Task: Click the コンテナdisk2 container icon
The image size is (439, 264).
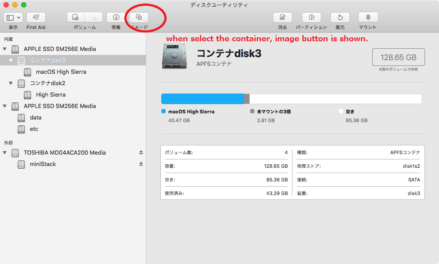Action: point(21,83)
